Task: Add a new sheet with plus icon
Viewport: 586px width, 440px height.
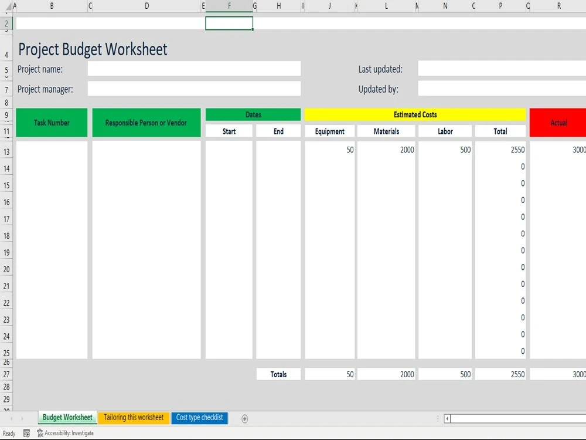Action: click(244, 419)
